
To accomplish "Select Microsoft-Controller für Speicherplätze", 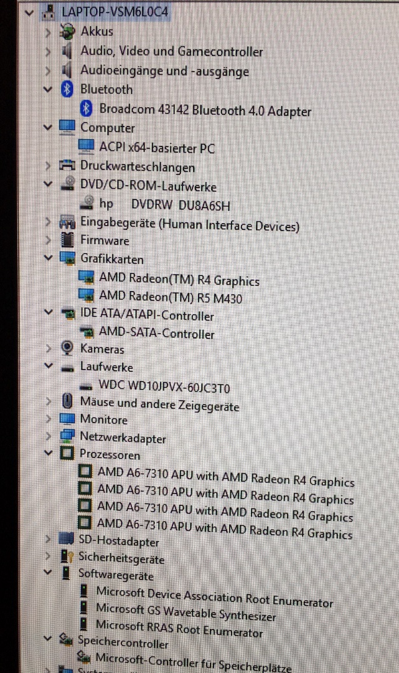I will 194,661.
